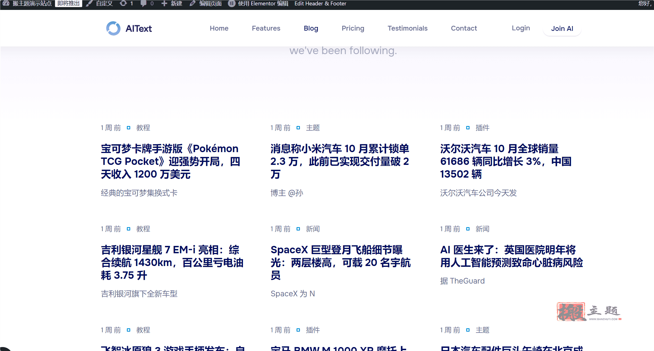Click the excerpt text 沃尔沃汽车公司今天发

pos(478,193)
